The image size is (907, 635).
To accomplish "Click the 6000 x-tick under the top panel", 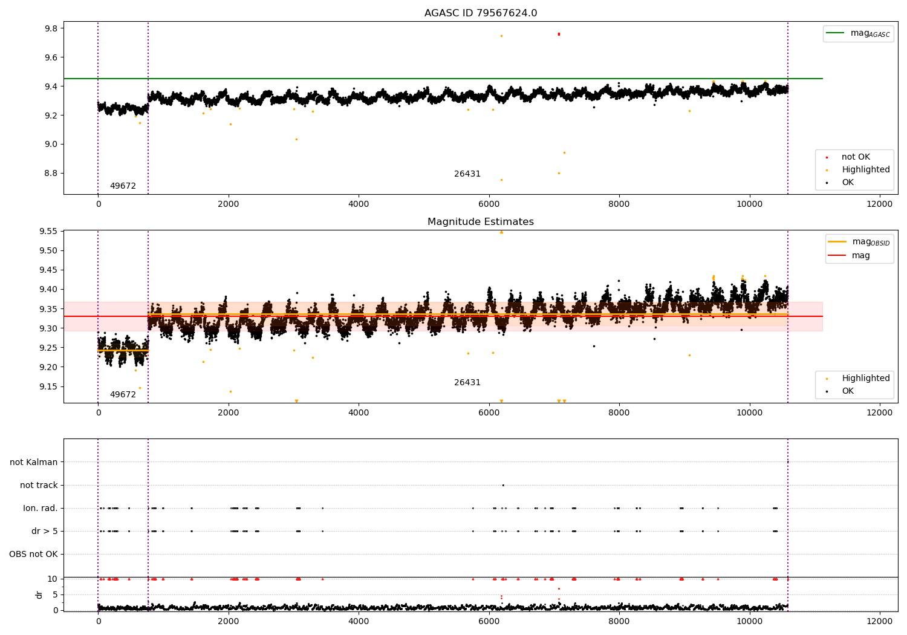I will click(489, 204).
